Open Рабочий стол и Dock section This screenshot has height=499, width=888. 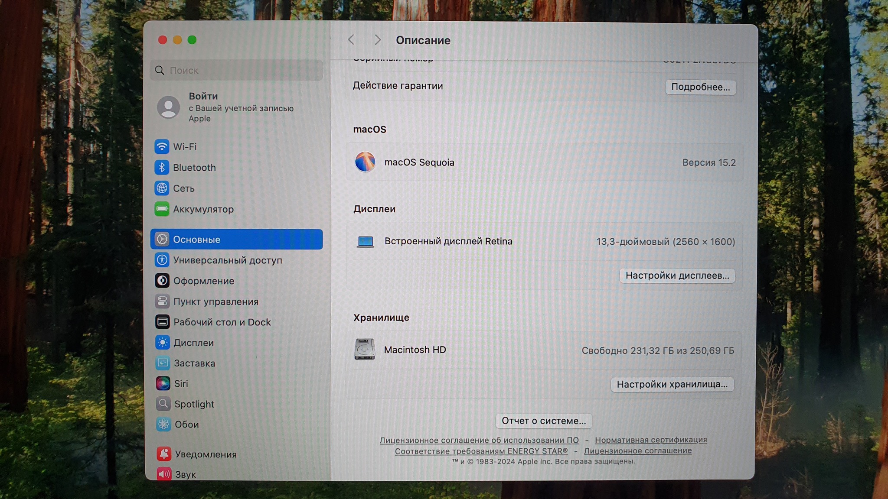point(222,322)
